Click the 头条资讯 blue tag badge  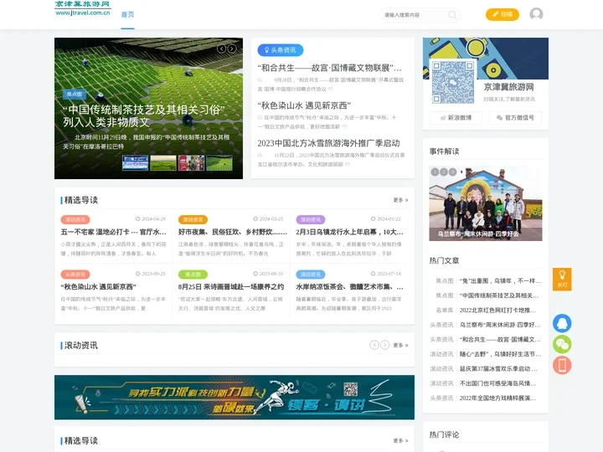point(281,50)
